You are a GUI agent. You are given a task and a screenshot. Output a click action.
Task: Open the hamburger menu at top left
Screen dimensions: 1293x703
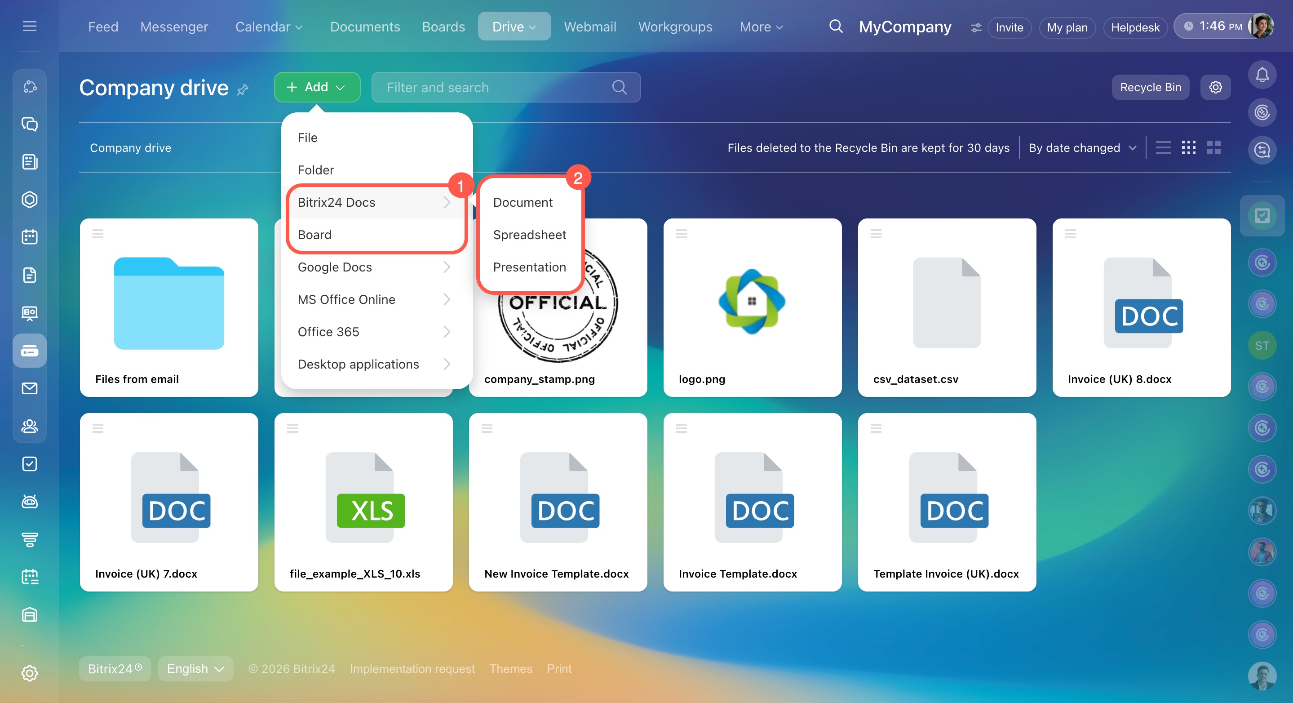coord(30,27)
